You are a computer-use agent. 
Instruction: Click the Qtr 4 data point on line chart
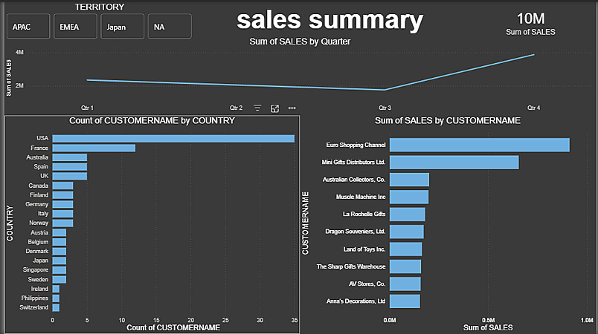[533, 55]
